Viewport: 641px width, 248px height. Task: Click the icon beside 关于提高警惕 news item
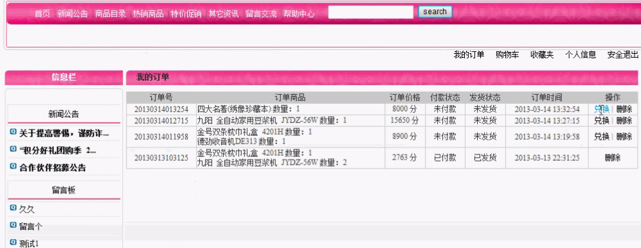pyautogui.click(x=13, y=133)
